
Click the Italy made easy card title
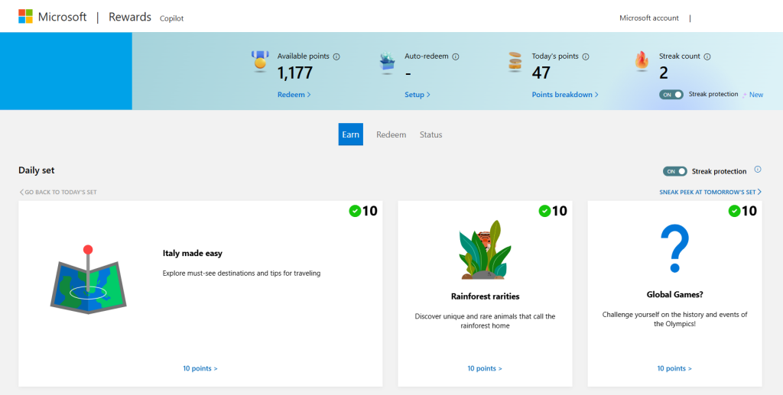tap(192, 254)
